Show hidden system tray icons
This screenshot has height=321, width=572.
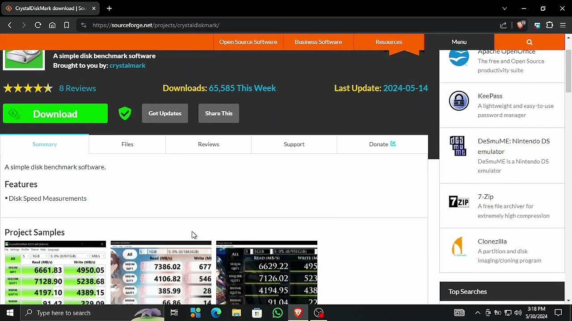477,313
